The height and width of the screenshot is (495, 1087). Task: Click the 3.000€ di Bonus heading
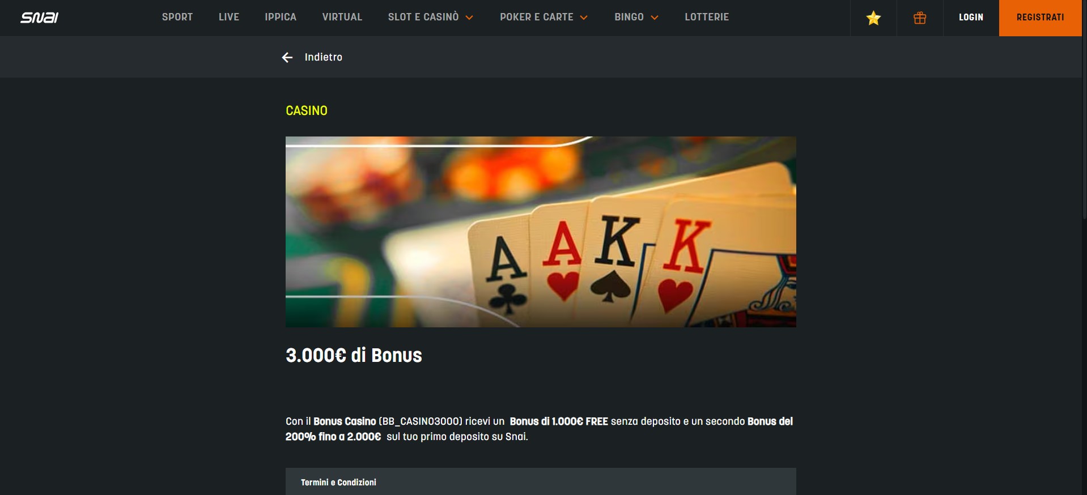click(x=354, y=355)
